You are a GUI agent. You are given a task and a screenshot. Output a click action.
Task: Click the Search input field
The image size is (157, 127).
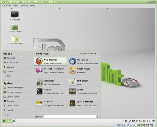tap(70, 117)
